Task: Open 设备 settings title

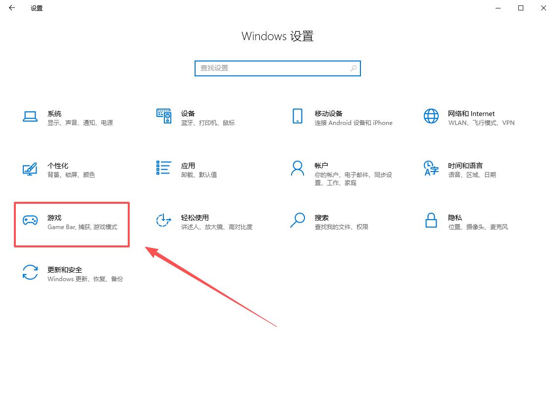Action: click(x=188, y=114)
